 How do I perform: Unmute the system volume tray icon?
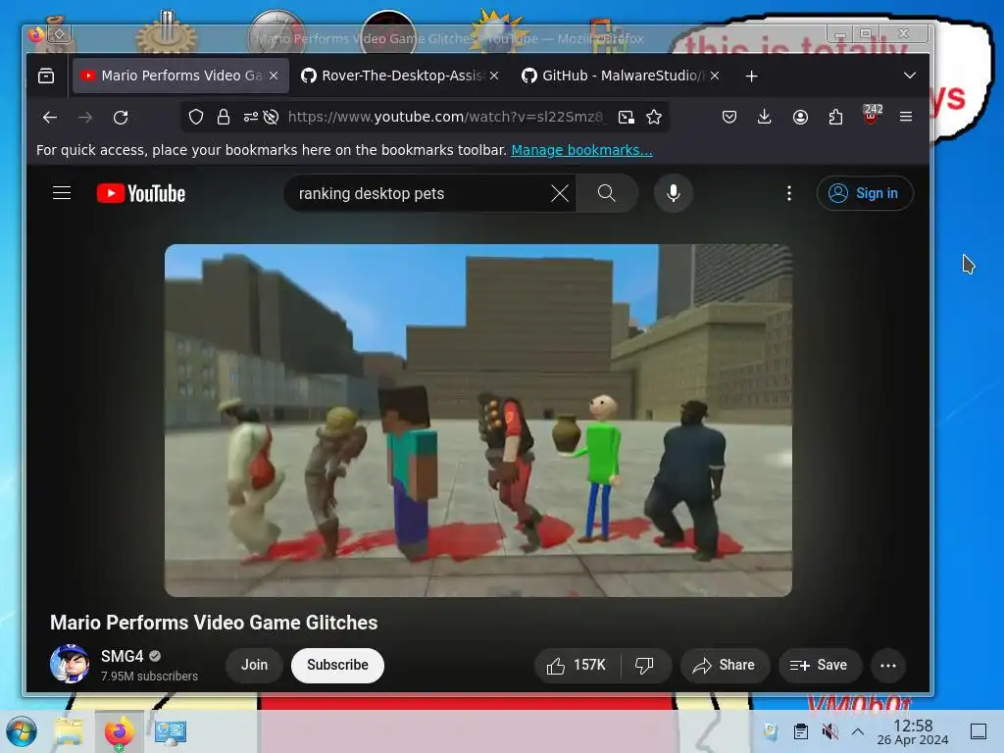tap(829, 731)
